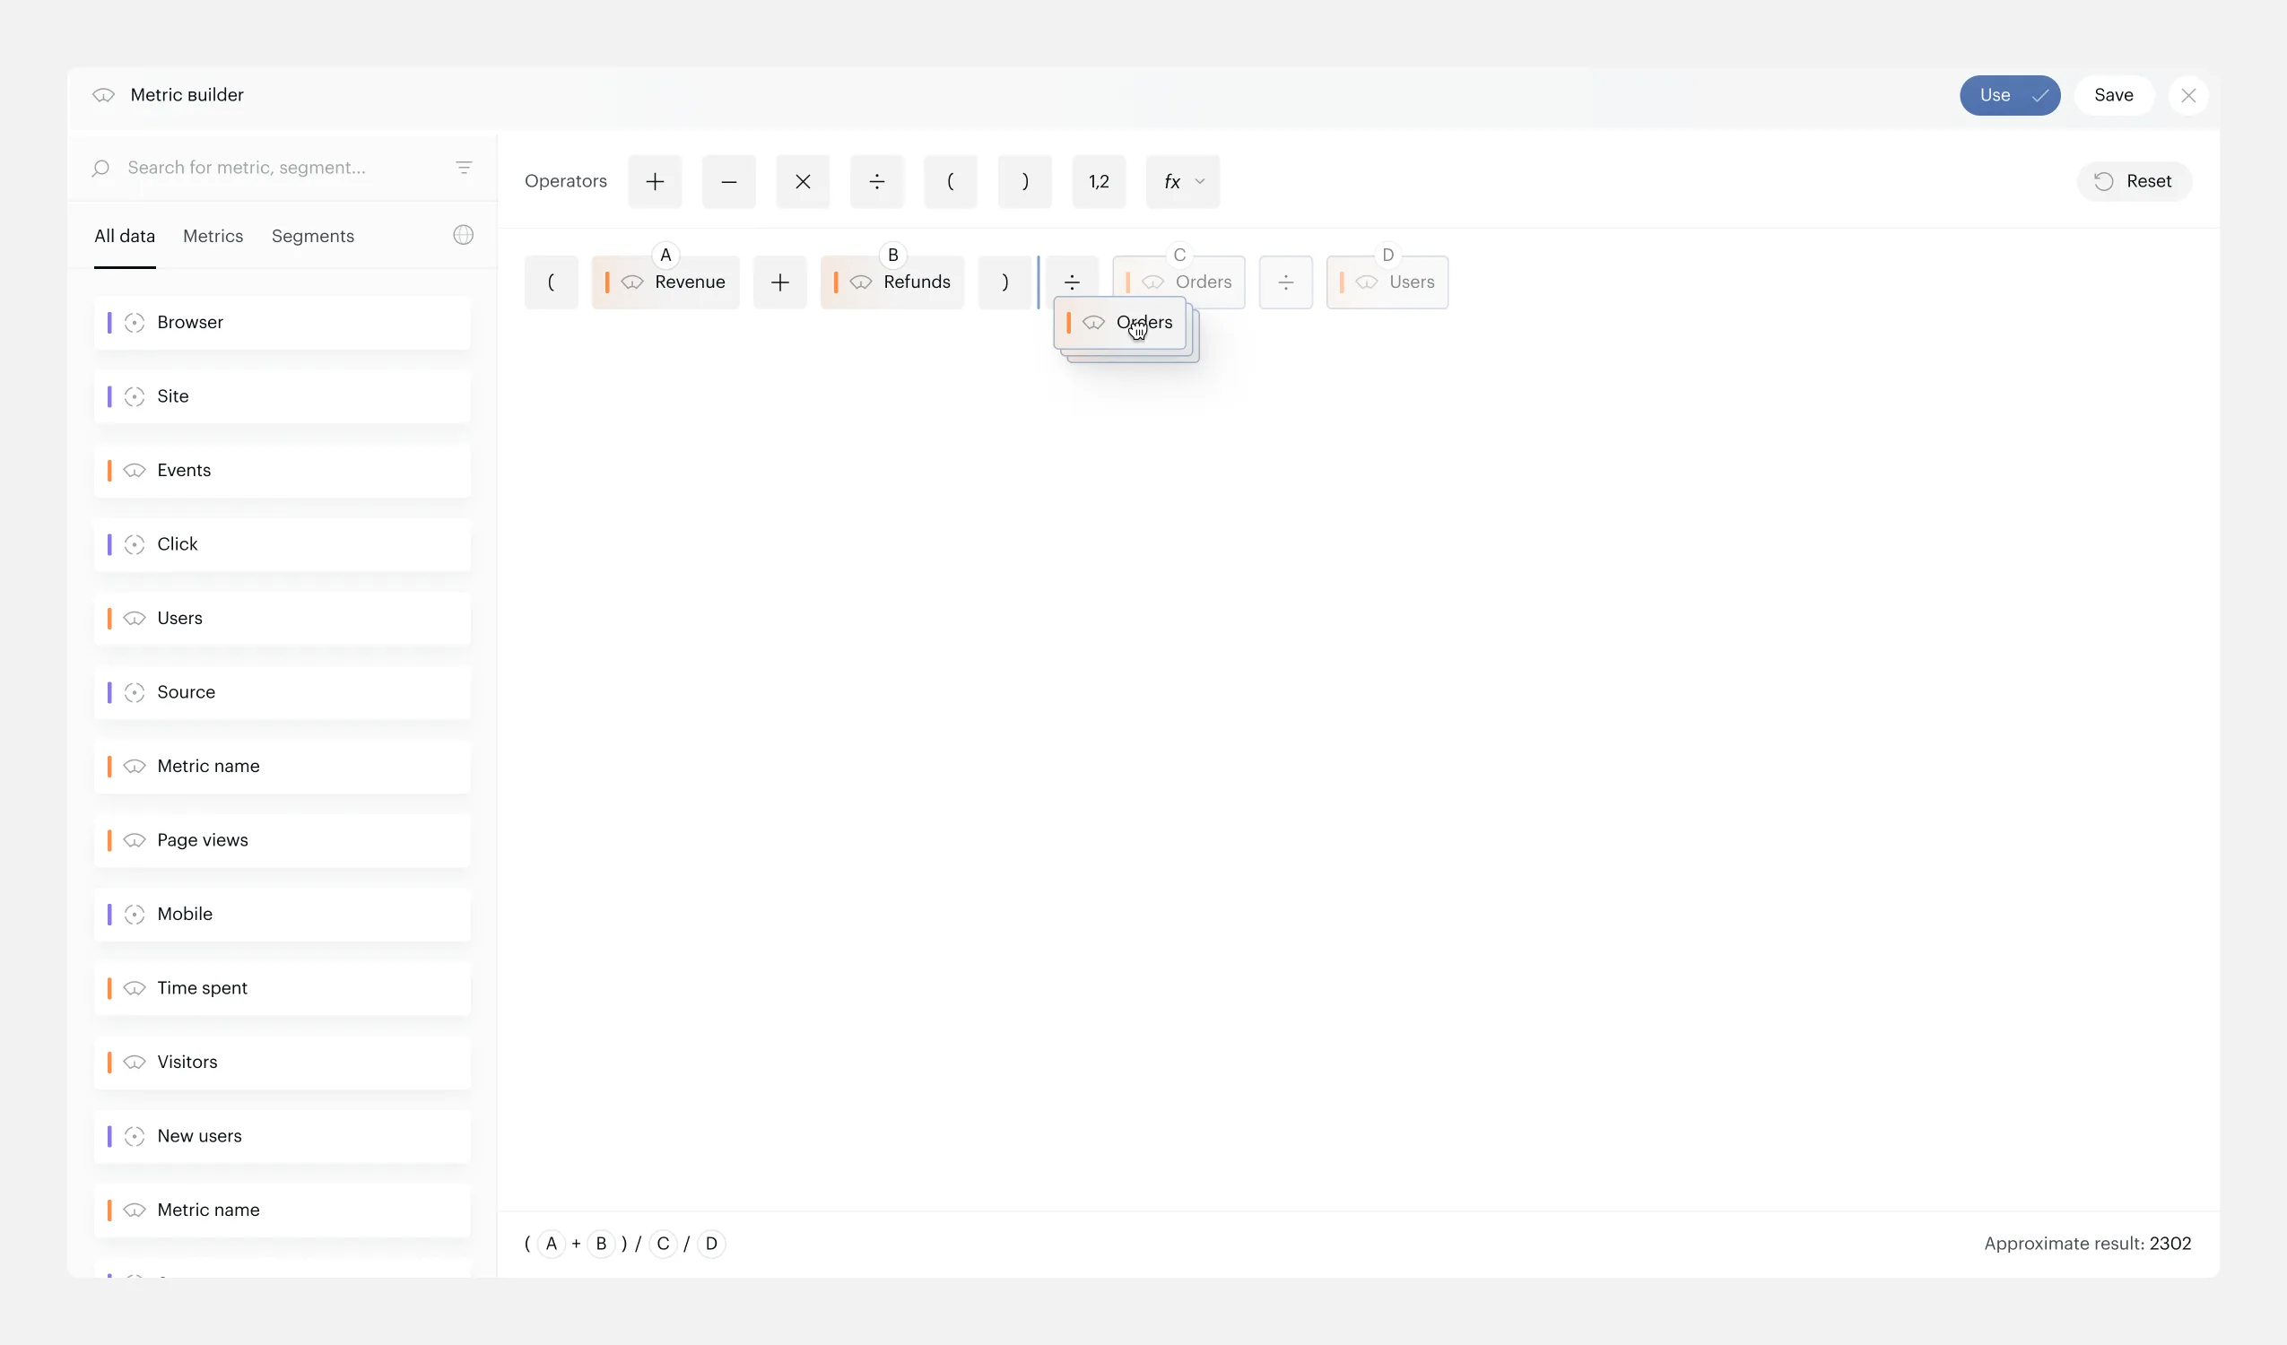Click the Use button

point(2009,95)
